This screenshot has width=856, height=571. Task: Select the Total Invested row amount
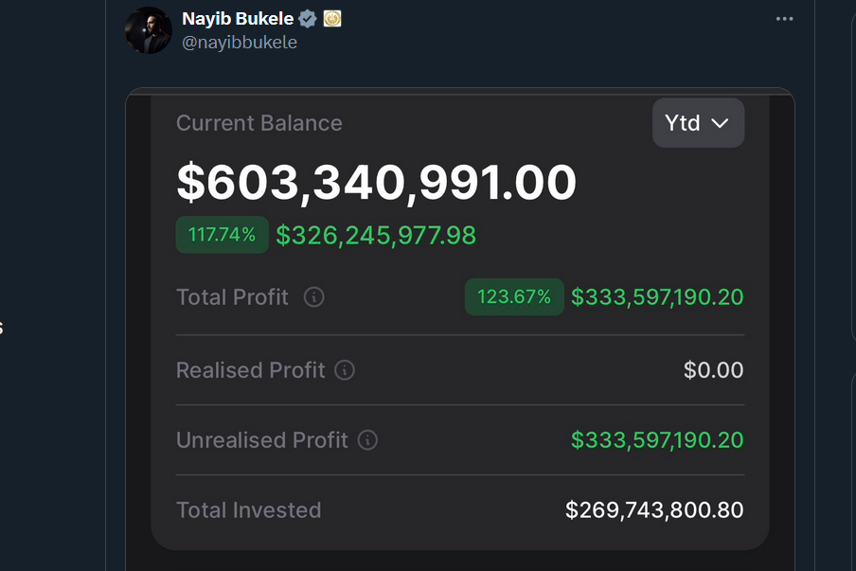654,509
